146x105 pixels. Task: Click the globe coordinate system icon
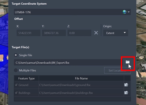124,12
